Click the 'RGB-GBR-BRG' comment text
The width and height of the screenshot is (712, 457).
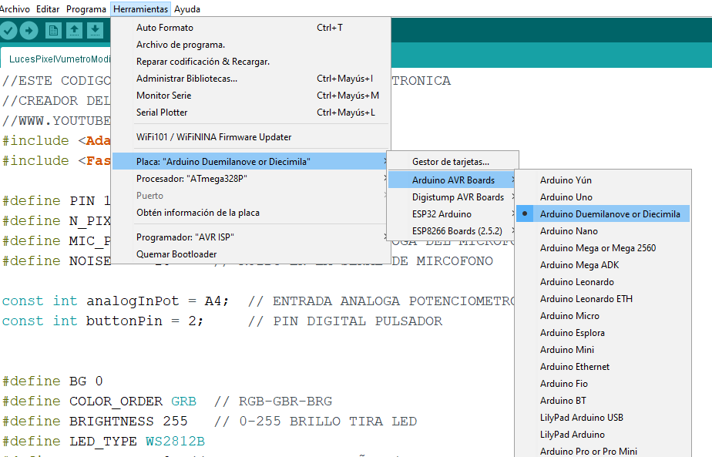(285, 401)
